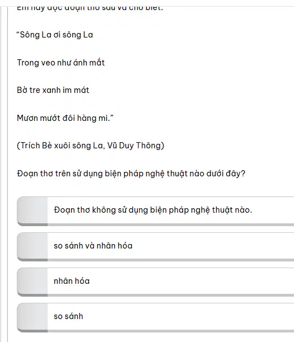
Task: Click the question "Đoạn thơ trên sử dụng biện pháp"
Action: point(131,174)
